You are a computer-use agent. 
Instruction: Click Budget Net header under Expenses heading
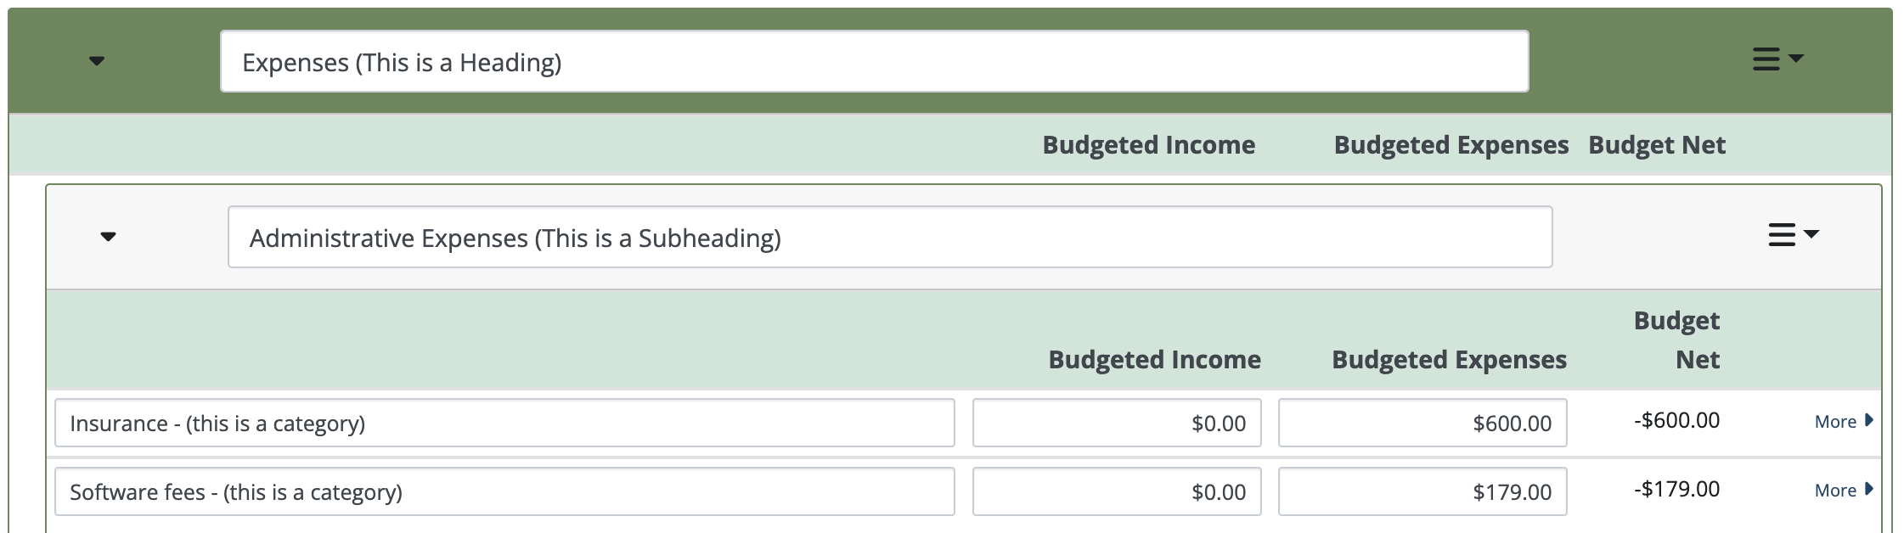click(1657, 145)
